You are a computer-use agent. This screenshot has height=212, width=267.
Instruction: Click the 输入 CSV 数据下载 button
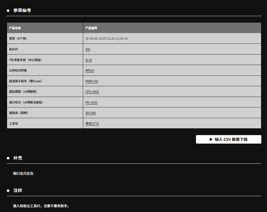(x=229, y=139)
